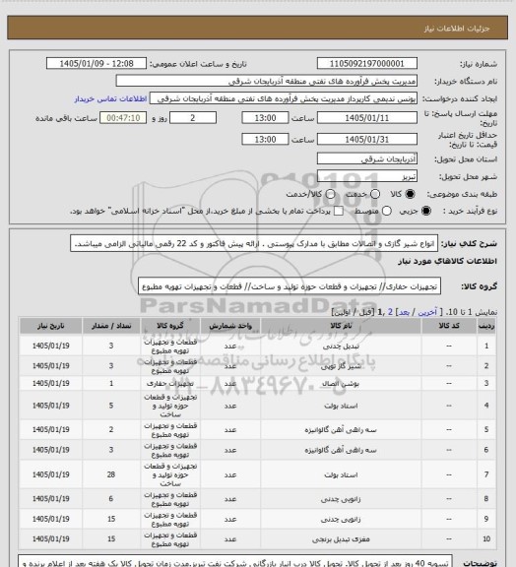Click date 1405/01/19 in row 10

(x=50, y=539)
